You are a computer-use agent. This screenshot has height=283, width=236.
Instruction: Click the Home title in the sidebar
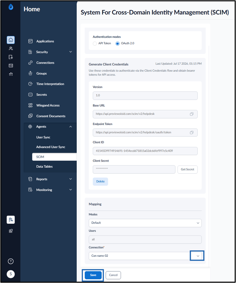point(32,9)
